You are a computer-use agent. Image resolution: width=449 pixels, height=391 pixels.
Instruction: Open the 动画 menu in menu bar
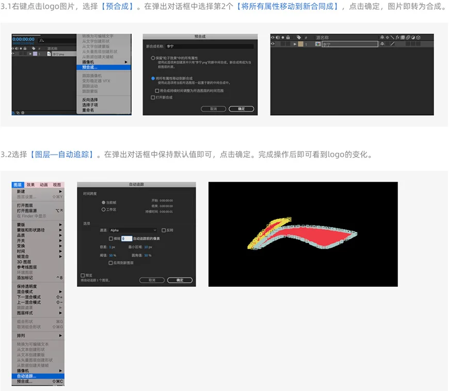coord(44,185)
